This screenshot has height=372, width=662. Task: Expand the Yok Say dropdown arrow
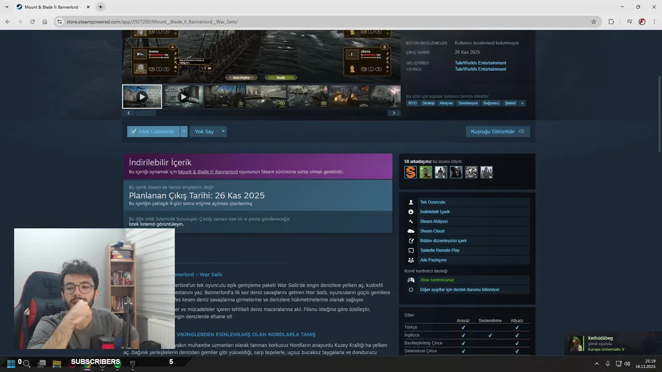(x=223, y=131)
